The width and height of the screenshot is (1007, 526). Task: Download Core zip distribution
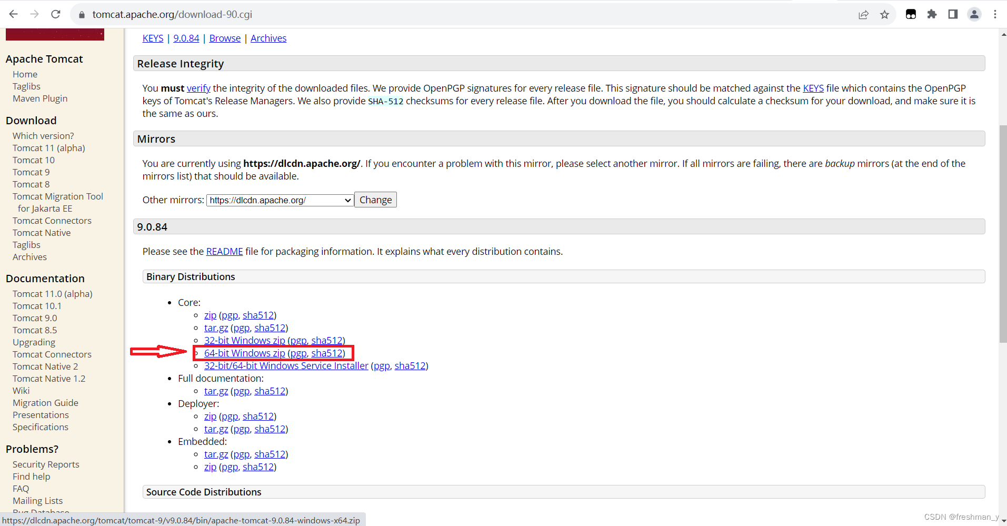tap(210, 315)
